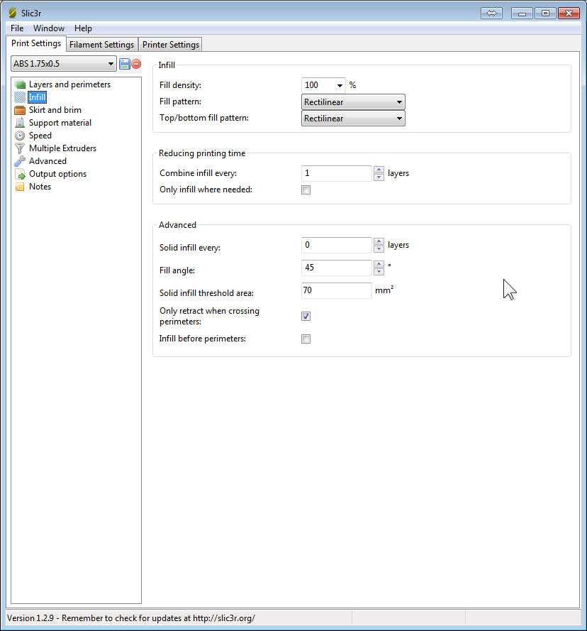Click the Multiple Extruders funnel icon

[x=20, y=148]
